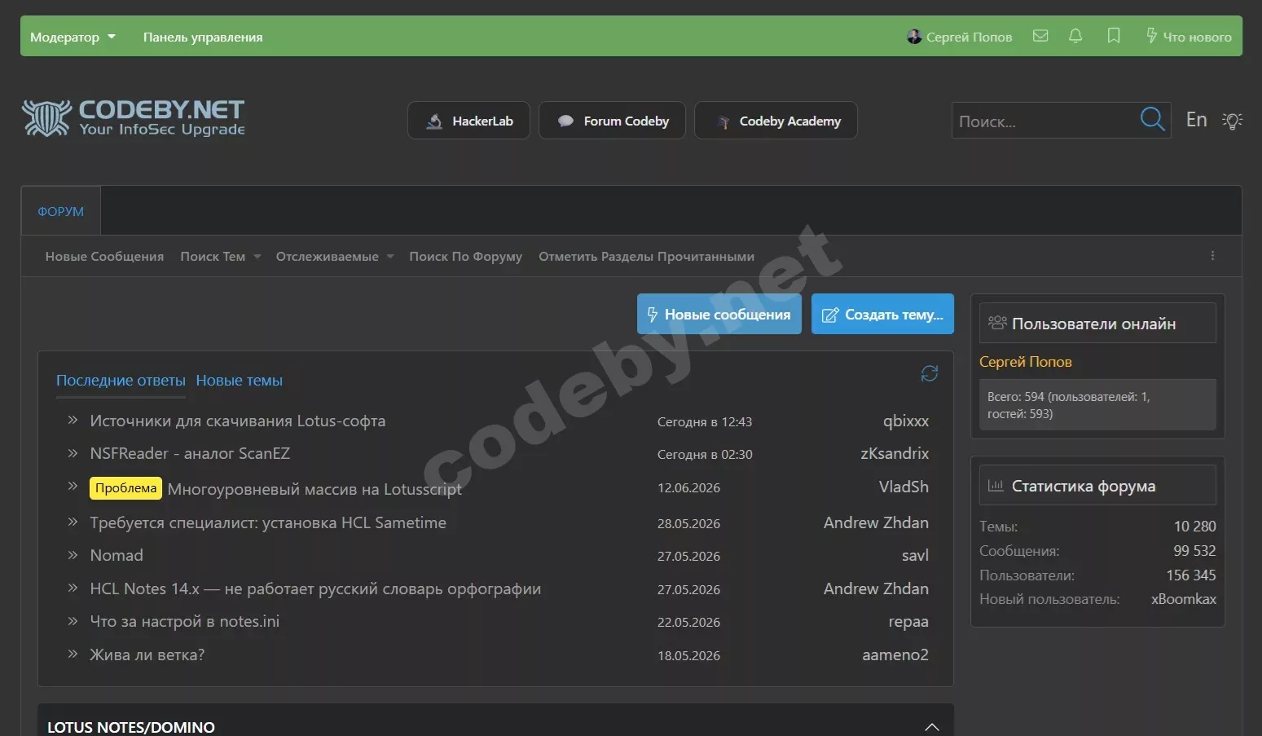Click Сергей Попов account name in top bar

pos(969,37)
